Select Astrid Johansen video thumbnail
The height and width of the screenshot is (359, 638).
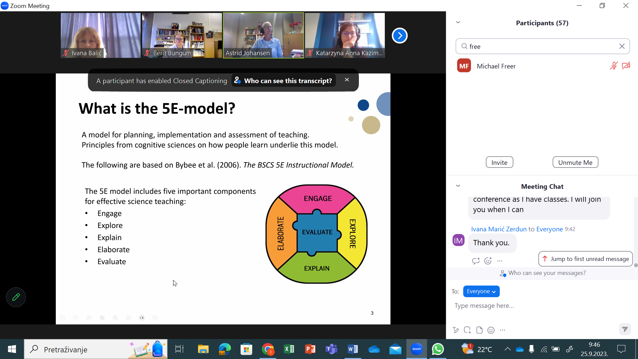pyautogui.click(x=264, y=35)
